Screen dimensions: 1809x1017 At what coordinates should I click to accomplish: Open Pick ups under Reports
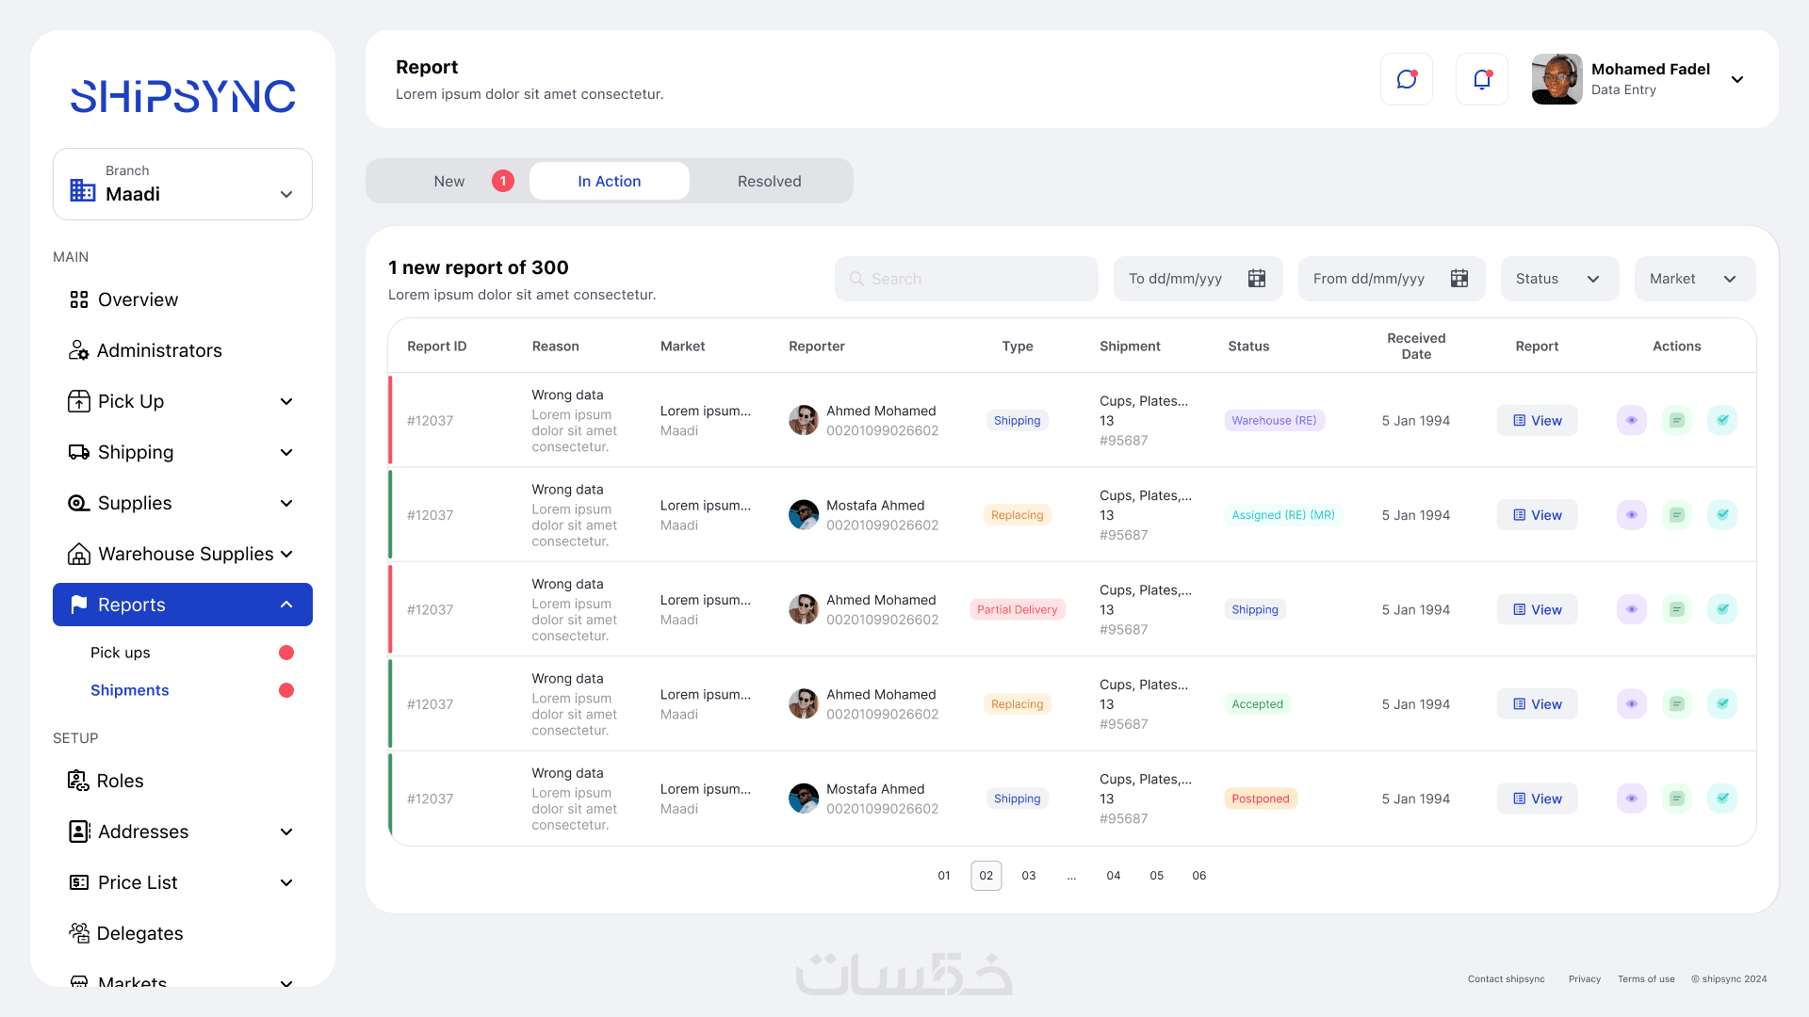[121, 653]
